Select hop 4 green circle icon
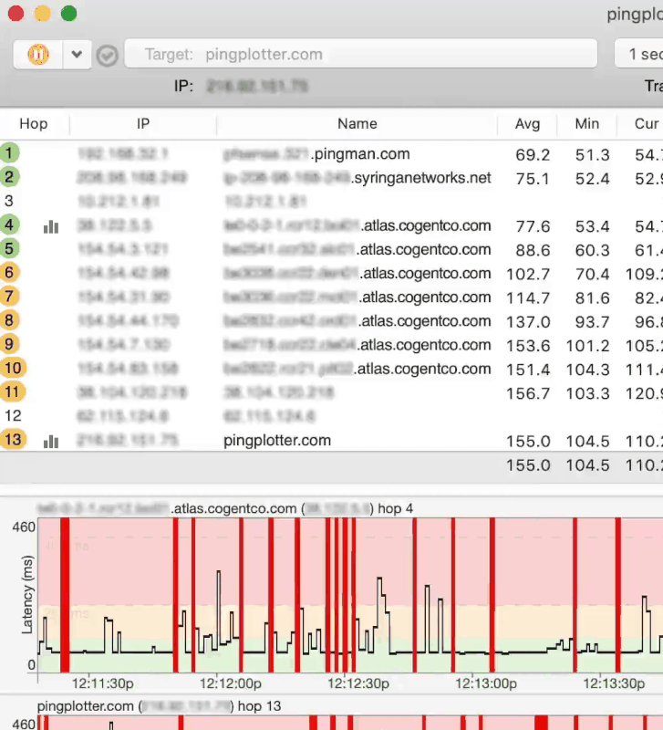 click(9, 224)
